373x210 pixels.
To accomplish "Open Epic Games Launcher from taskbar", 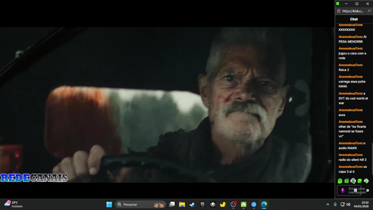I will [203, 204].
